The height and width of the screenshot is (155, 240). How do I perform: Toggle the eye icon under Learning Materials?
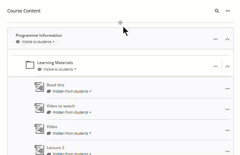40,70
